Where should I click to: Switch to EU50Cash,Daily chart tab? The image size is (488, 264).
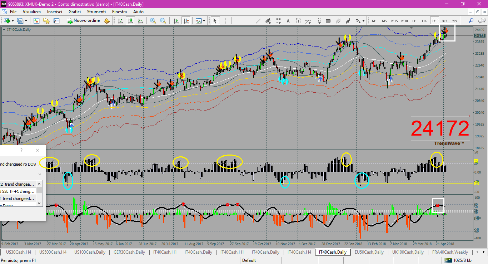(x=369, y=252)
